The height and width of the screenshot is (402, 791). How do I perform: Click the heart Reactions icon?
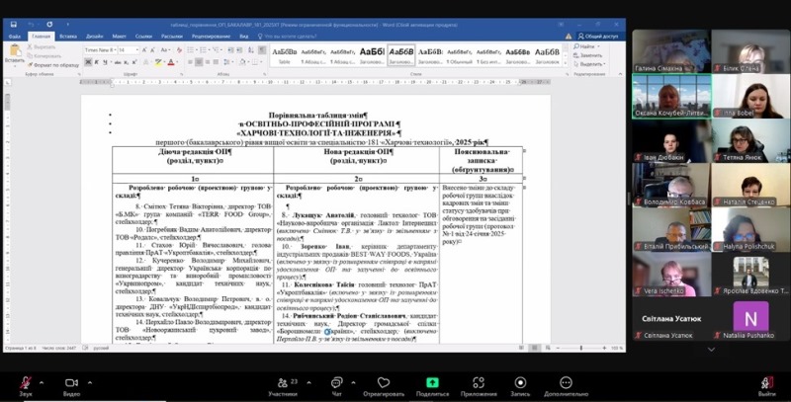(383, 381)
